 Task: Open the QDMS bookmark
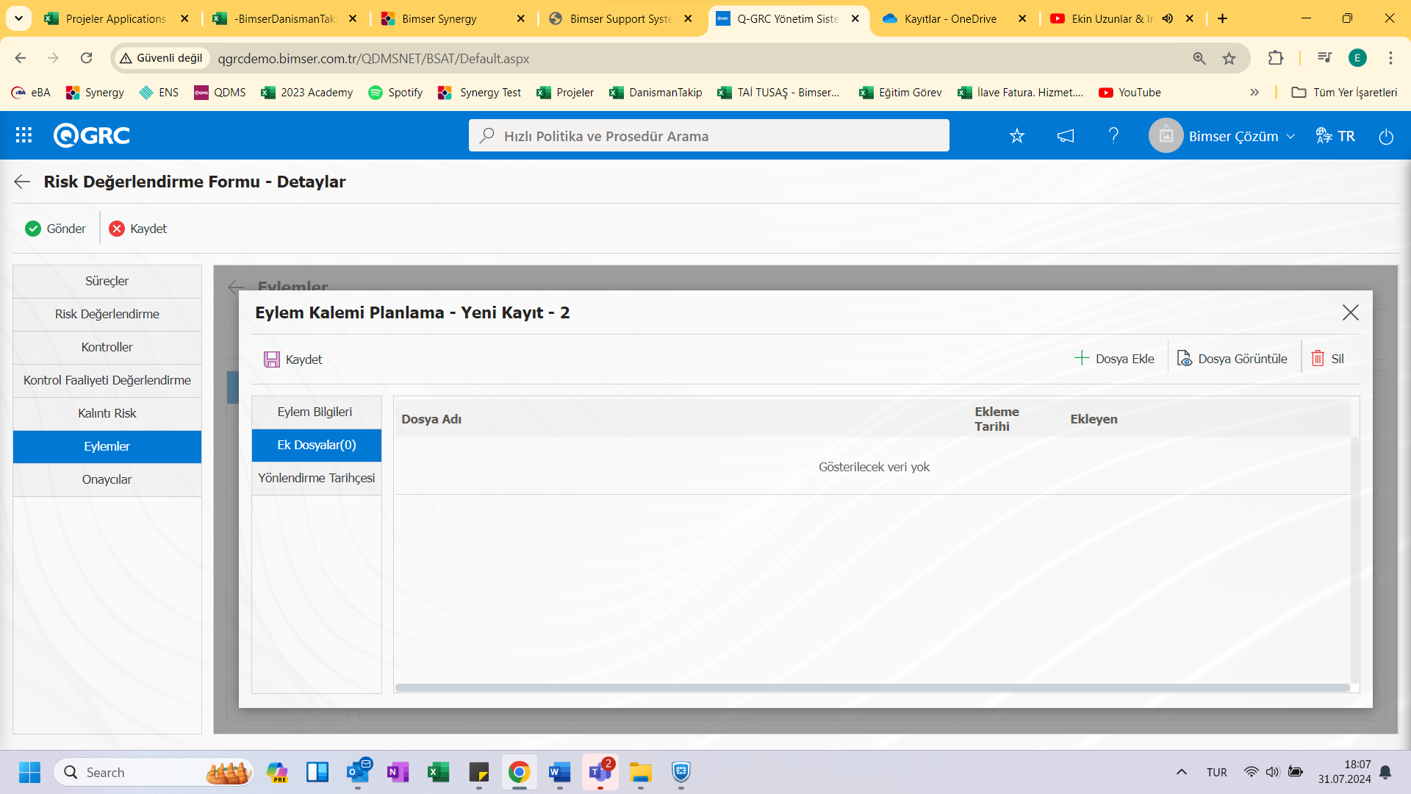click(220, 93)
